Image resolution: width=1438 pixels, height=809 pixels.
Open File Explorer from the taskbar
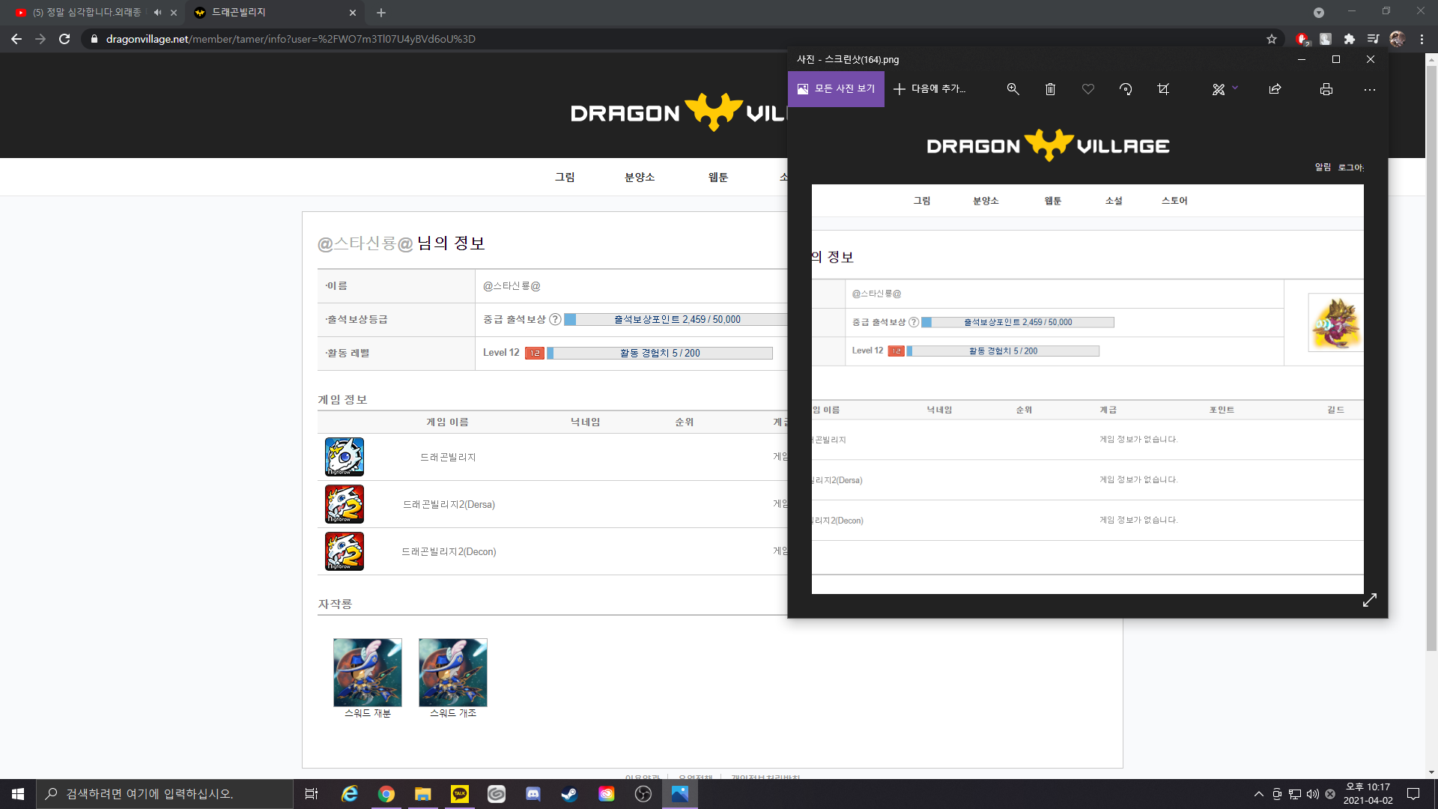(423, 794)
